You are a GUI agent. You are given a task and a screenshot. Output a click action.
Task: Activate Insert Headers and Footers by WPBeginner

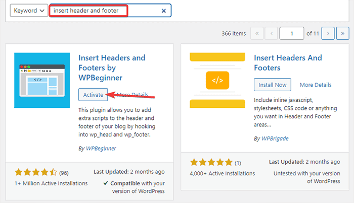click(93, 95)
